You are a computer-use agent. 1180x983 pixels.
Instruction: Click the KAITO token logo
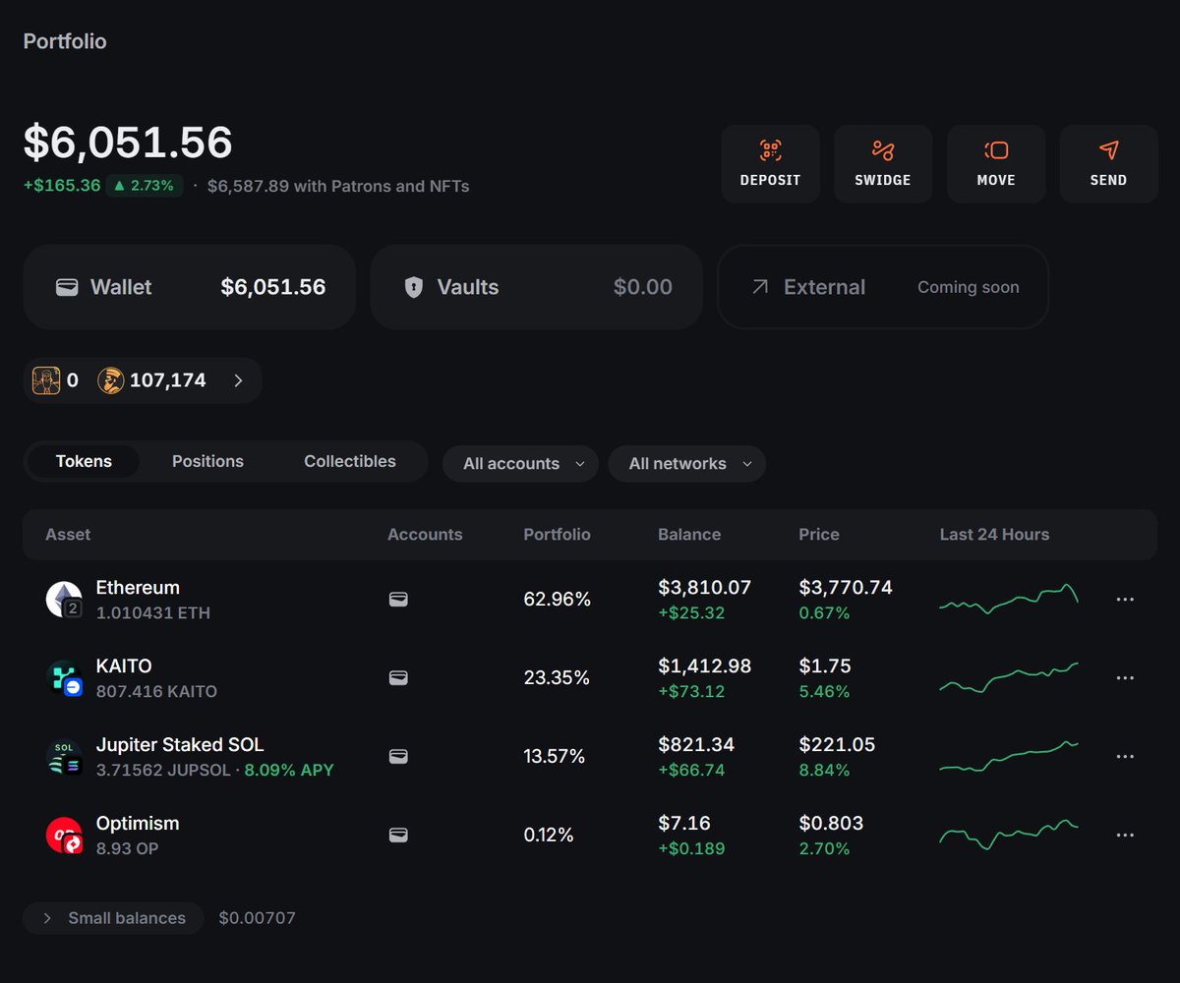[x=64, y=678]
